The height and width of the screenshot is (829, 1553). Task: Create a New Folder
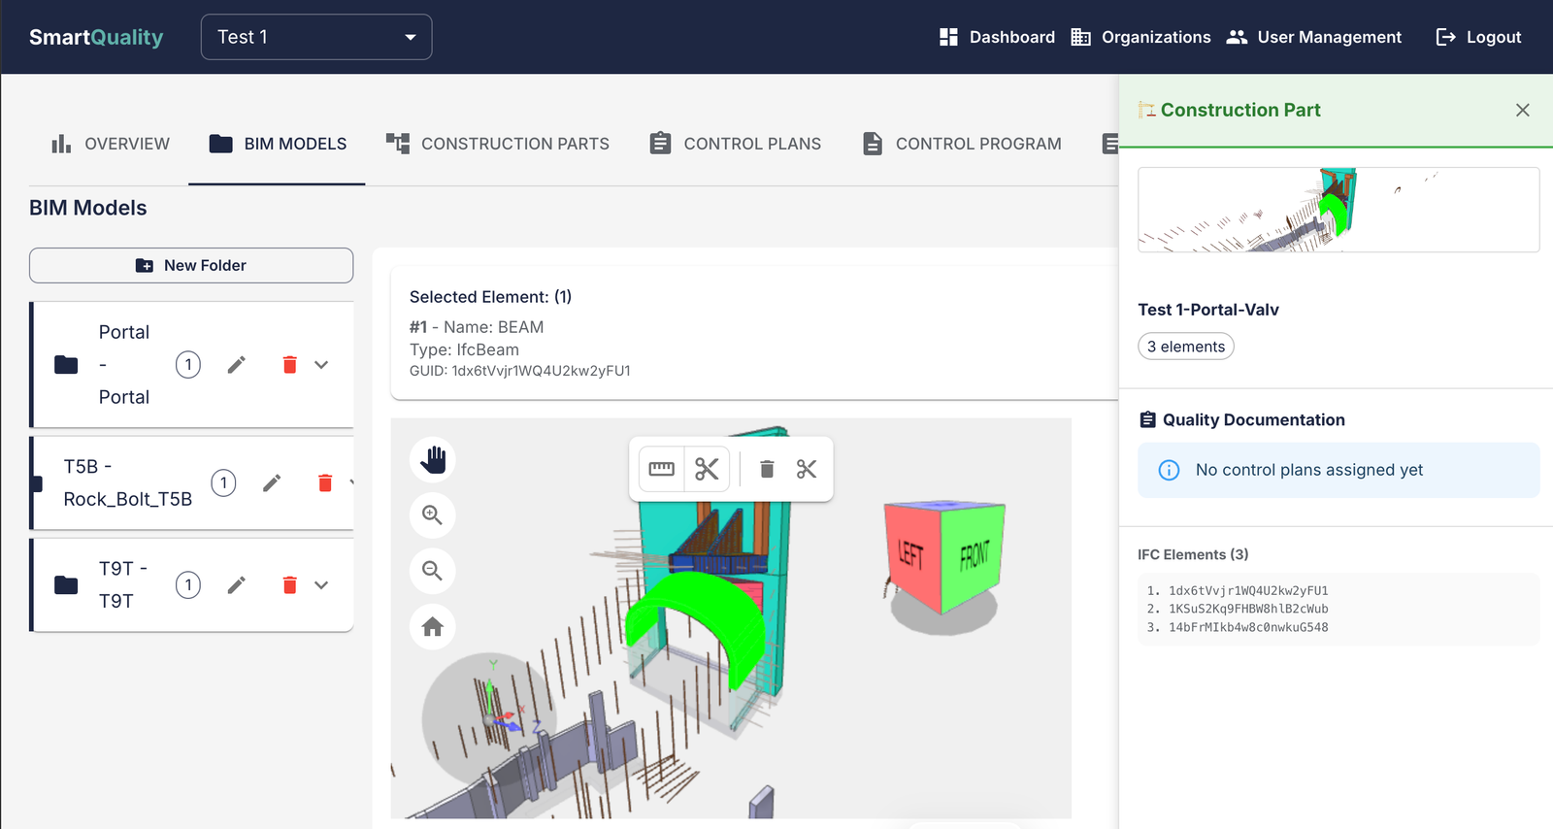click(x=191, y=266)
